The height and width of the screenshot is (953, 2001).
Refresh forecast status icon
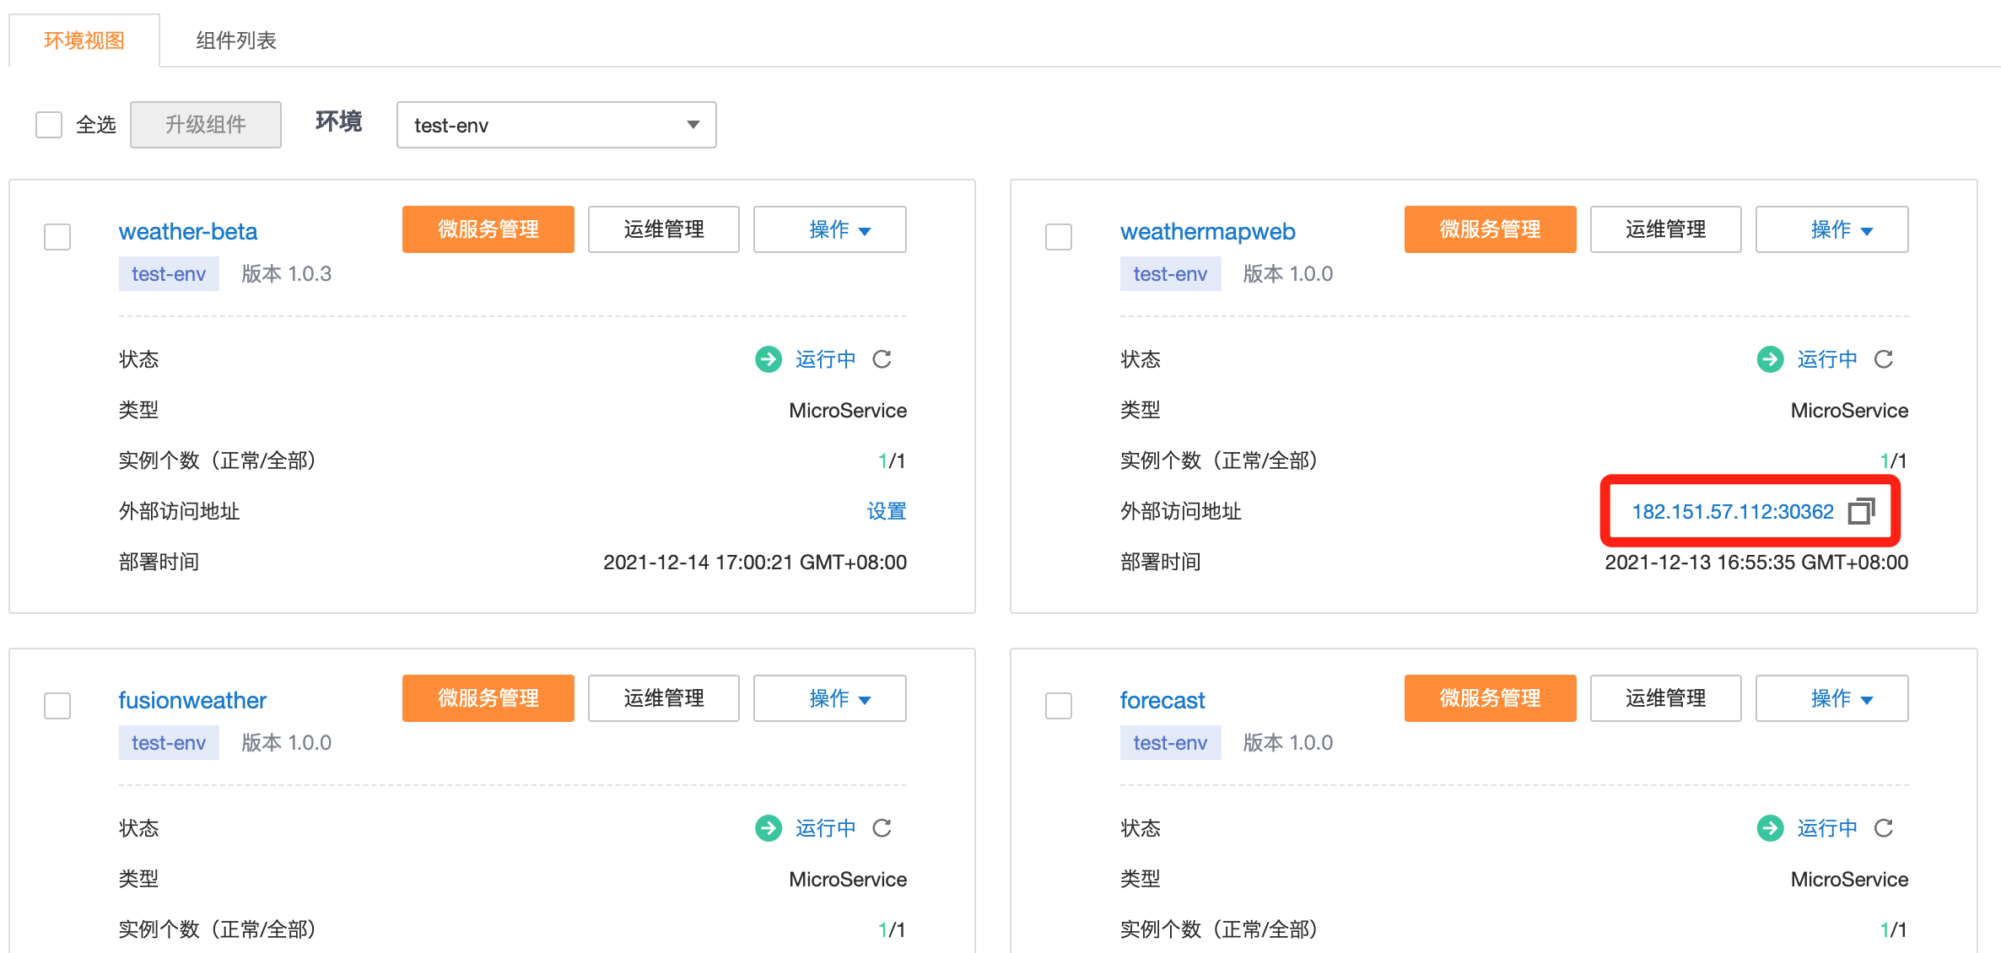click(x=1883, y=828)
